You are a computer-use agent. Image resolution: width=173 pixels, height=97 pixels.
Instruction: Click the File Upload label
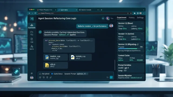46,74
